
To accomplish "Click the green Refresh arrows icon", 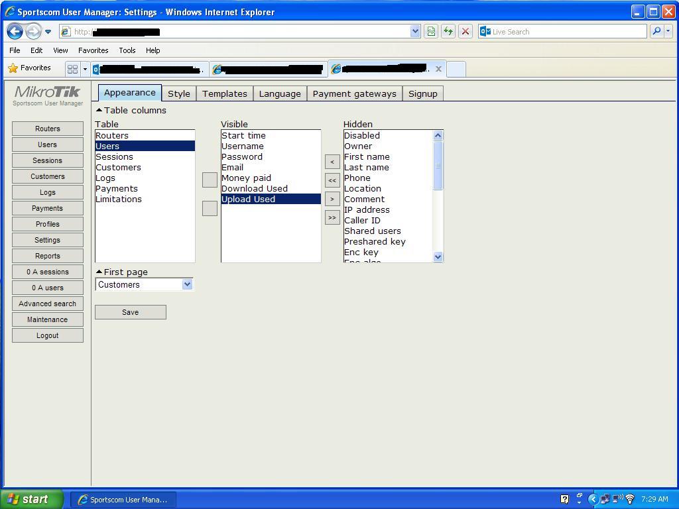I will [x=448, y=32].
